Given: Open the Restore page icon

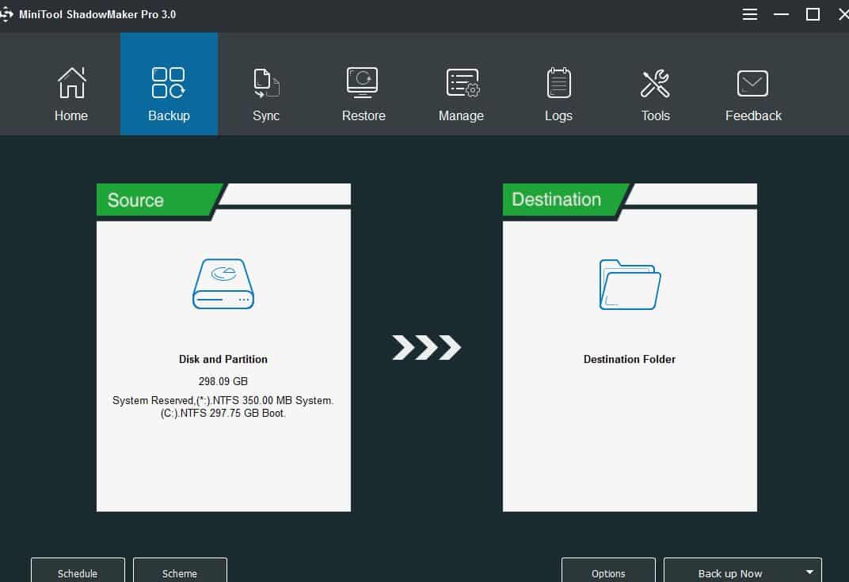Looking at the screenshot, I should (364, 82).
